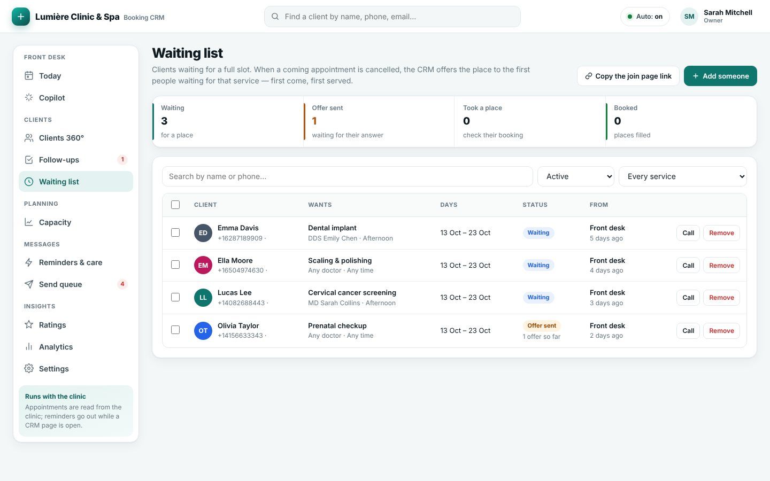Select Olivia Taylor's row checkbox

click(175, 330)
